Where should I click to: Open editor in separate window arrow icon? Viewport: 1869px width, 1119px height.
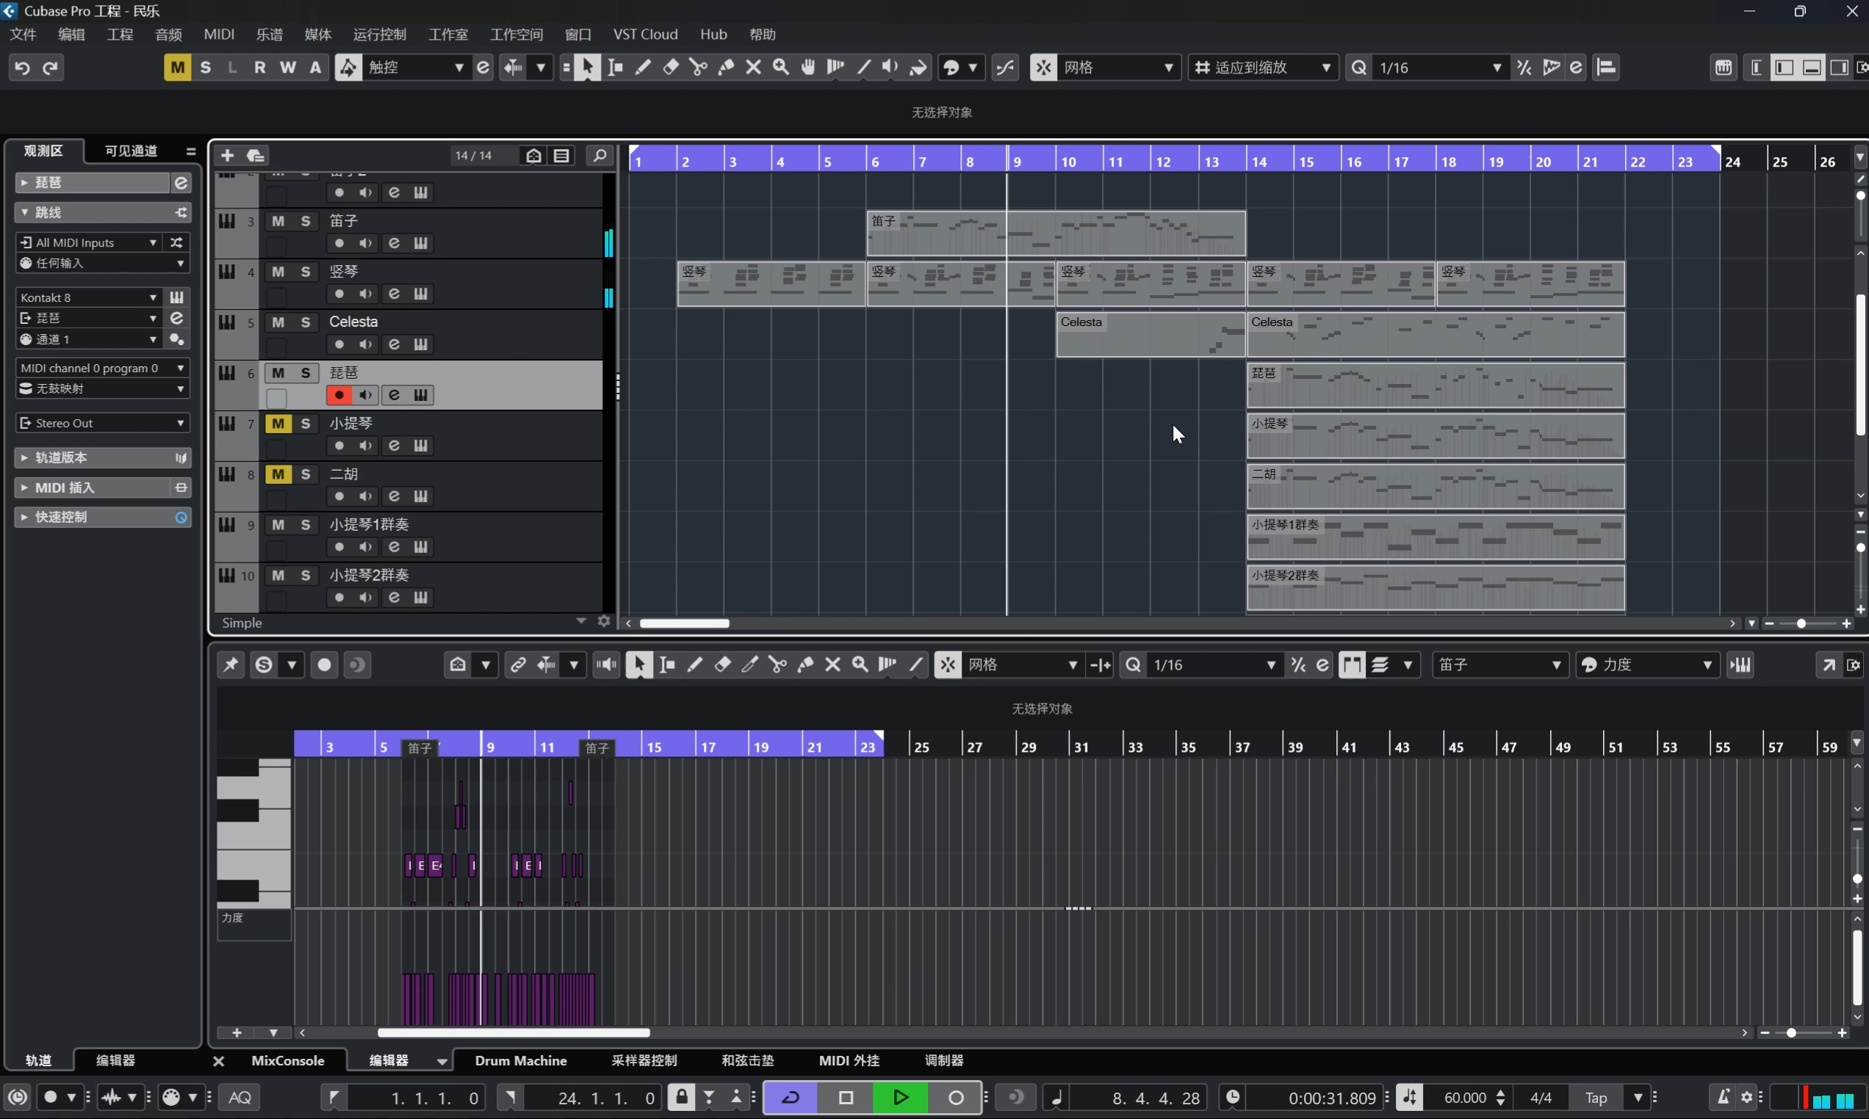[1829, 665]
